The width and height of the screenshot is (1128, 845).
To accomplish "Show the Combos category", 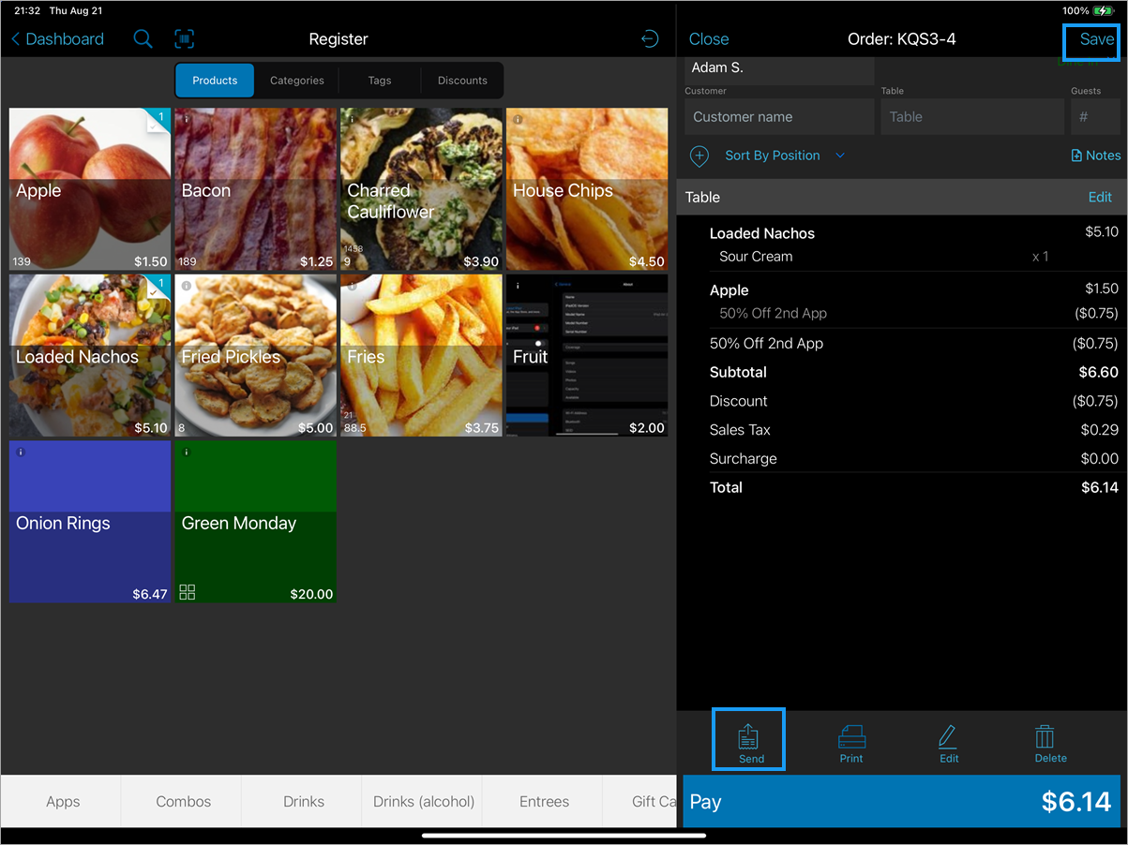I will point(184,801).
